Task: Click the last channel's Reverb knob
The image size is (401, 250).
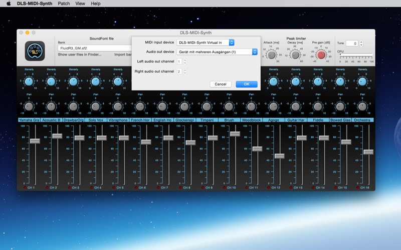Action: [x=362, y=81]
